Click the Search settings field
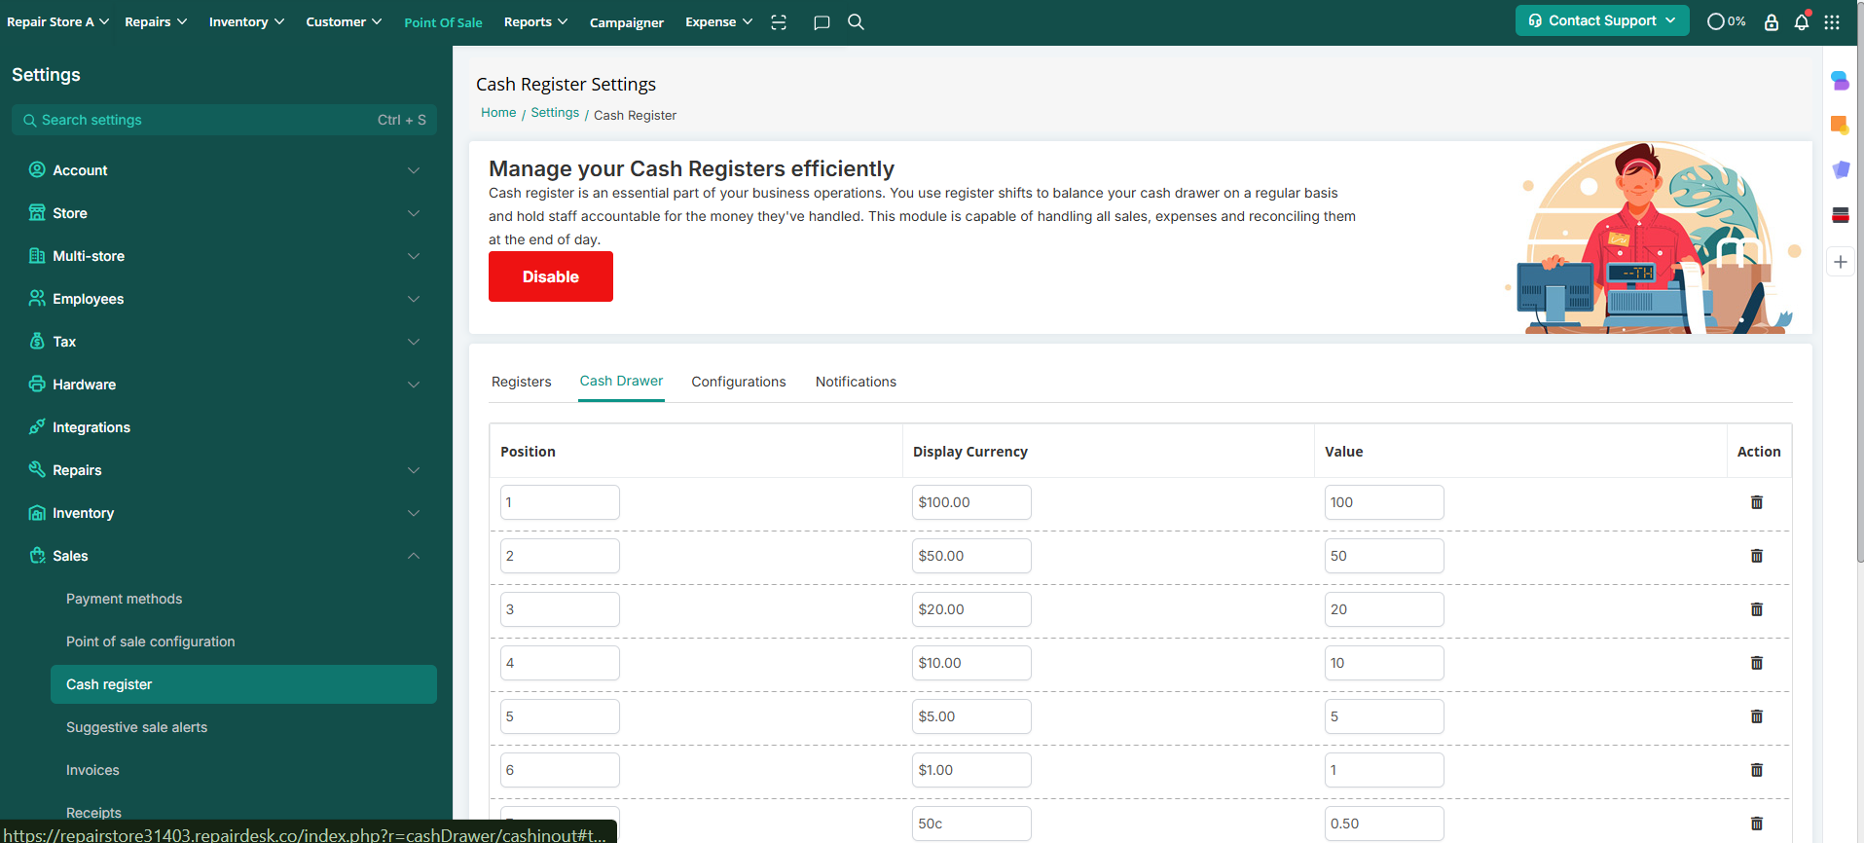 tap(224, 120)
